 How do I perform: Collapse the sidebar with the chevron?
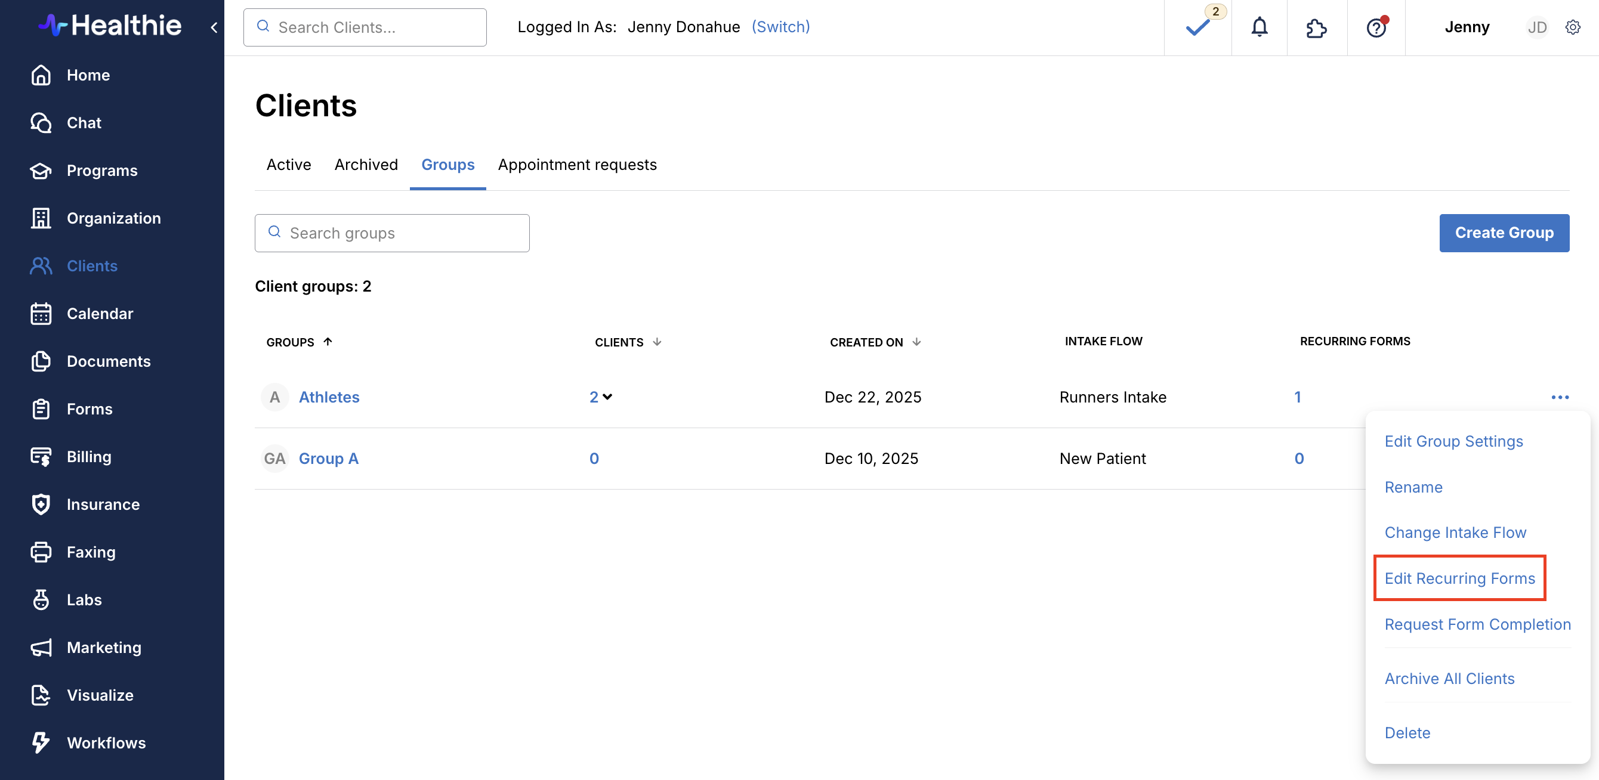[214, 27]
